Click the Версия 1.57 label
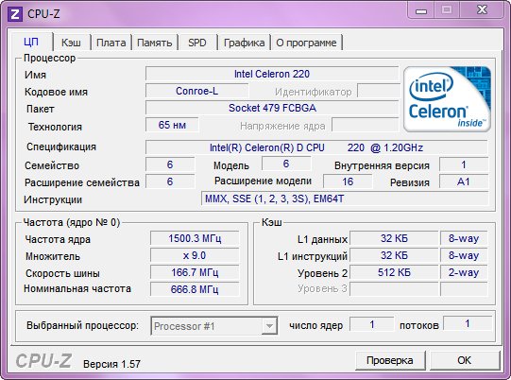Image resolution: width=511 pixels, height=380 pixels. (111, 364)
